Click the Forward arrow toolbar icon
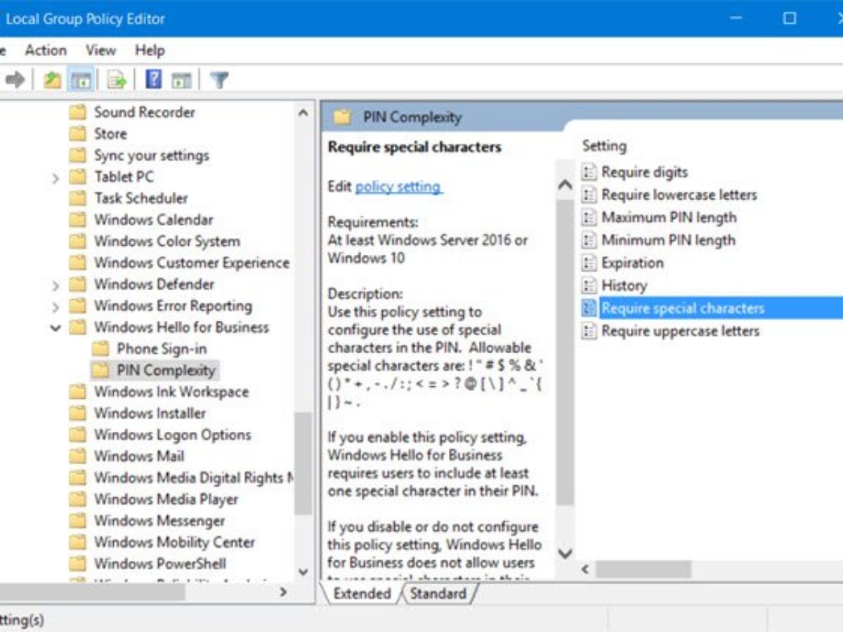This screenshot has width=843, height=632. [15, 80]
